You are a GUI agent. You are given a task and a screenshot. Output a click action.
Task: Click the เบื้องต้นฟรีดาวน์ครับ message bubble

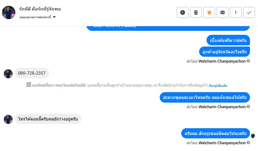228,40
